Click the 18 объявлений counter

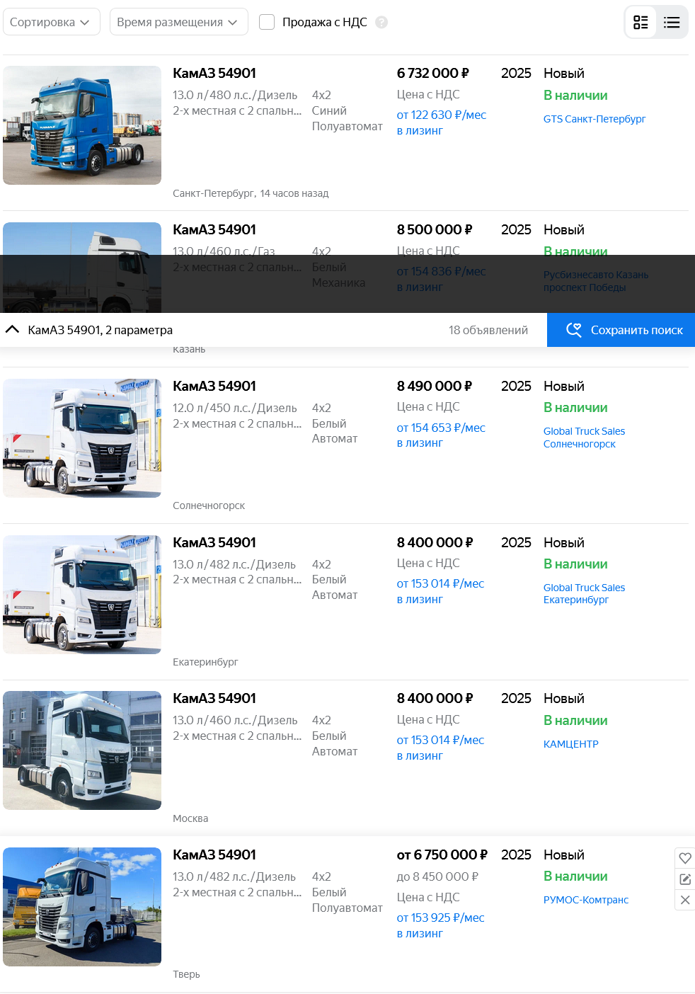[x=488, y=330]
